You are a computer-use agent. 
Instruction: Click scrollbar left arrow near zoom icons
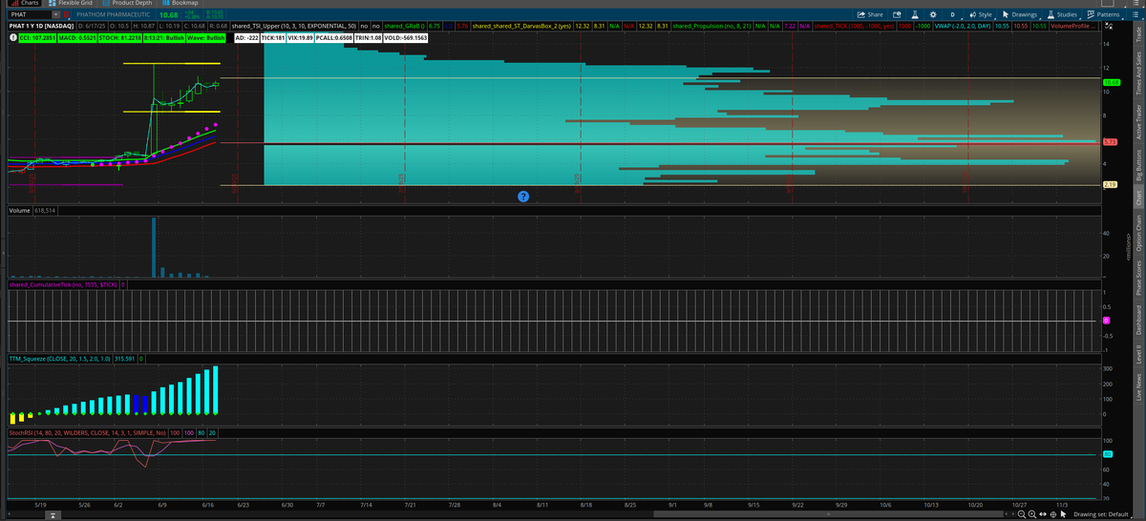1006,514
